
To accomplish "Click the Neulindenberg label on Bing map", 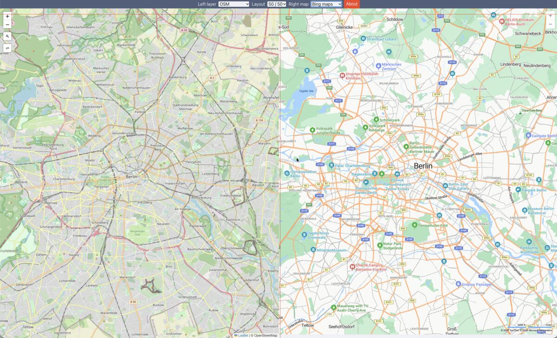I will (x=537, y=65).
